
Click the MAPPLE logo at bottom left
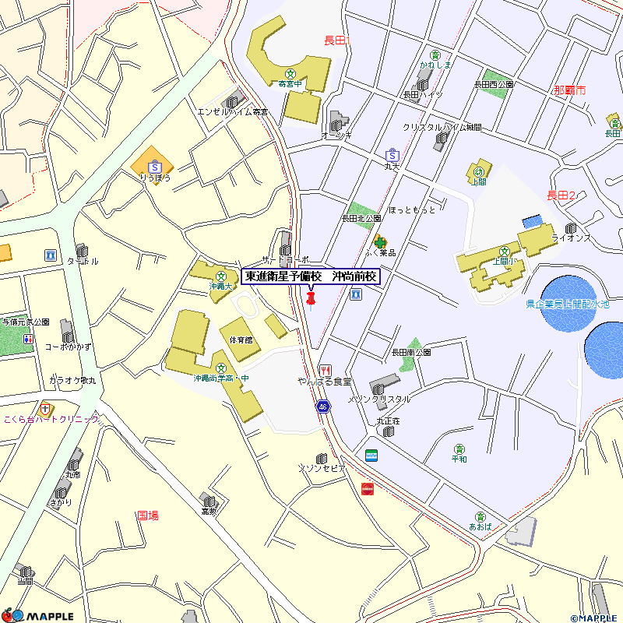pos(37,614)
